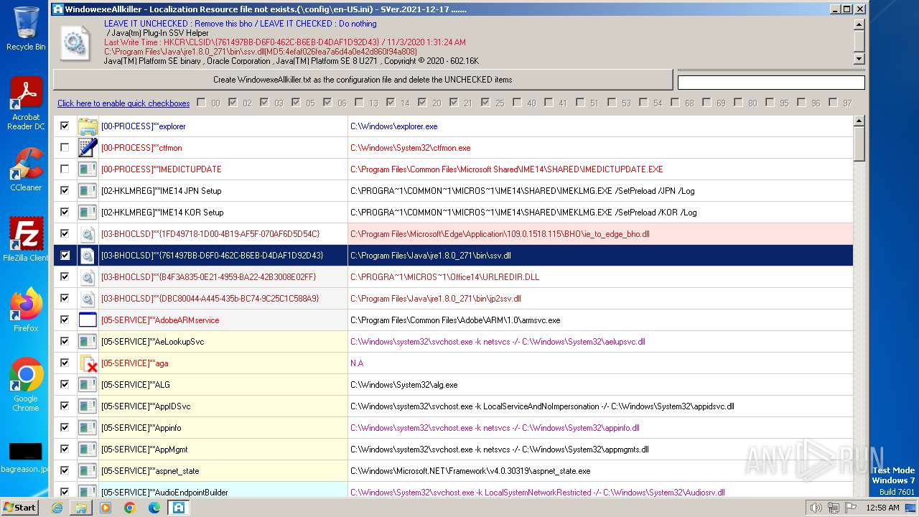Screen dimensions: 919x517
Task: Click here to enable quick checkboxes link
Action: 123,103
